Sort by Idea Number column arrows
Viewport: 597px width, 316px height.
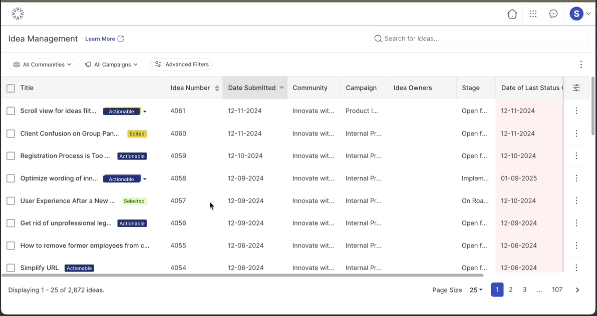(217, 88)
